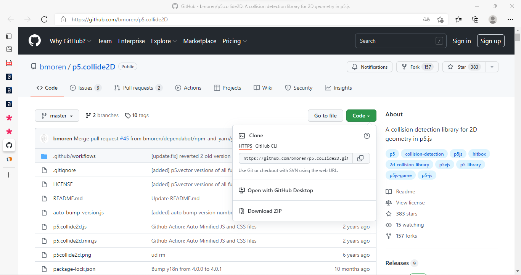Click the p5-library topic tag
521x275 pixels.
[470, 165]
